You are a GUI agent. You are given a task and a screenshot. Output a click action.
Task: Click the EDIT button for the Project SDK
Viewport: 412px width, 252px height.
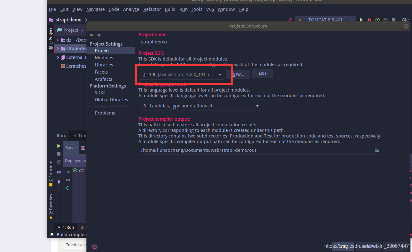coord(262,73)
